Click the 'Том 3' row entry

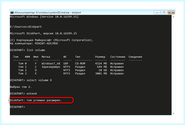point(23,74)
